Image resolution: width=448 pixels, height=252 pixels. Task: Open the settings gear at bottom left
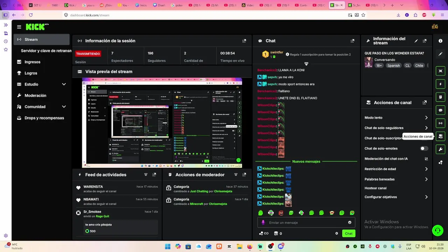pos(6,236)
